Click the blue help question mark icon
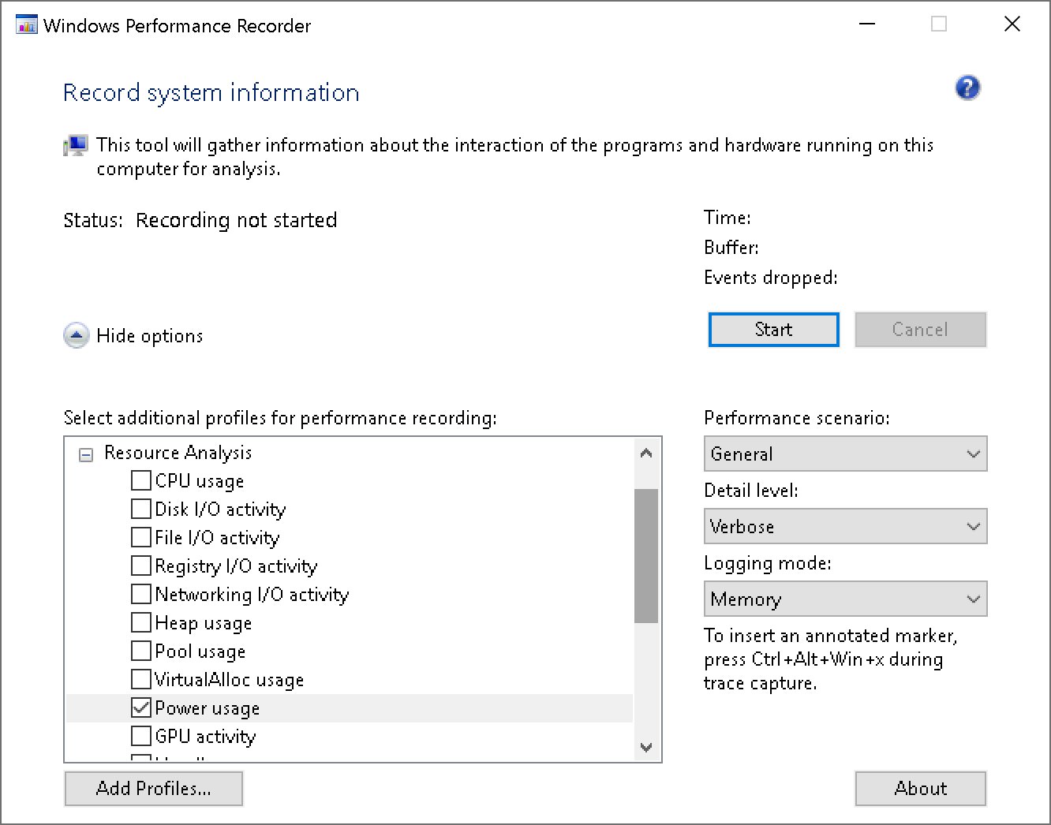This screenshot has width=1051, height=825. [967, 88]
